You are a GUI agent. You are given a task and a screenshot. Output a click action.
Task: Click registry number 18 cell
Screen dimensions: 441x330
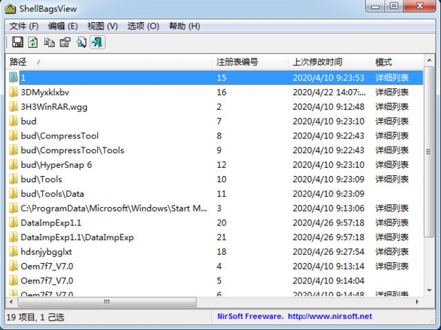[x=222, y=251]
